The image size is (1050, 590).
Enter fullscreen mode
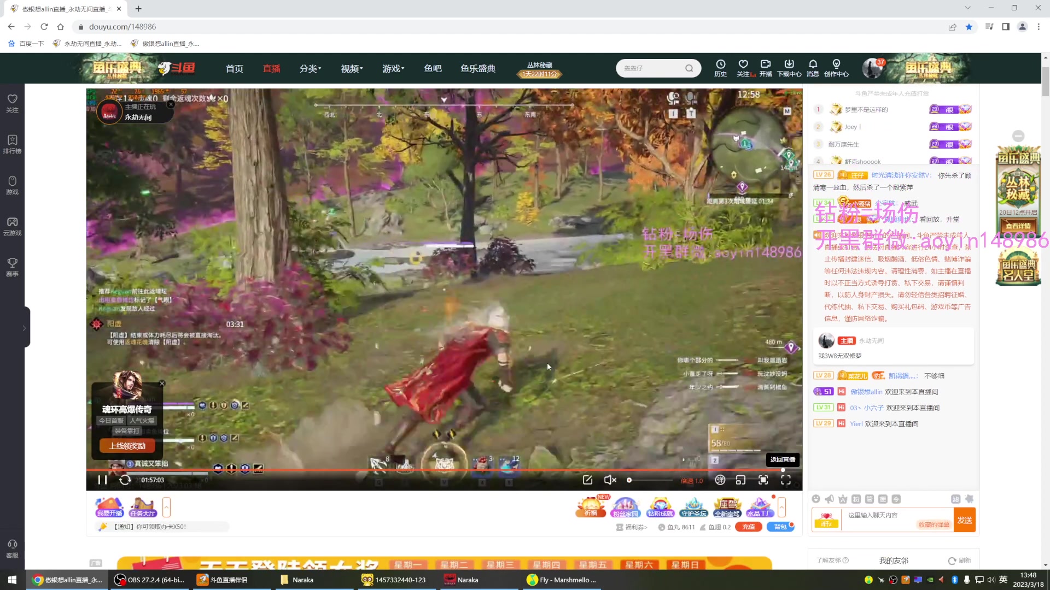pyautogui.click(x=786, y=480)
